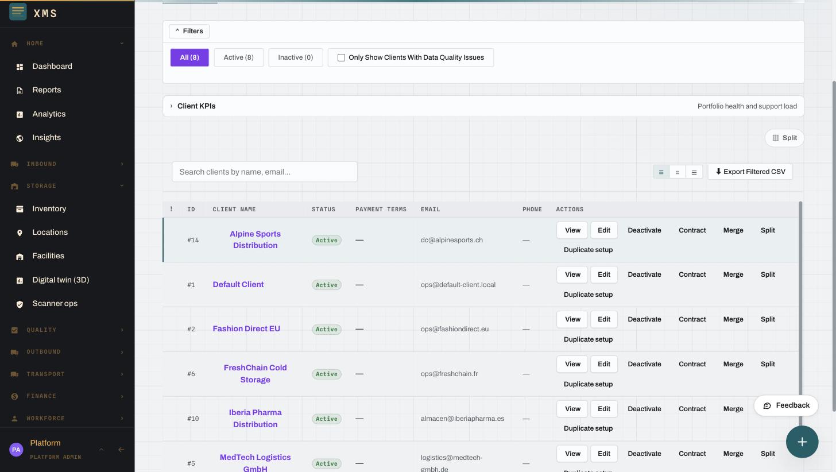The width and height of the screenshot is (836, 472).
Task: Click the Outbound truck icon
Action: pos(14,352)
